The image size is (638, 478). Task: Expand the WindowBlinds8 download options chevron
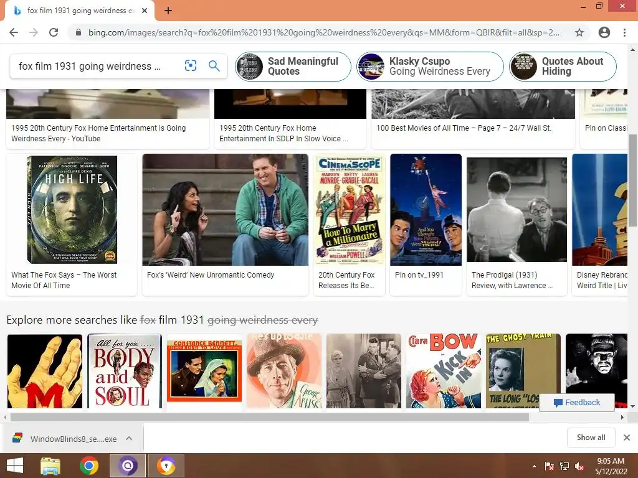(x=129, y=438)
